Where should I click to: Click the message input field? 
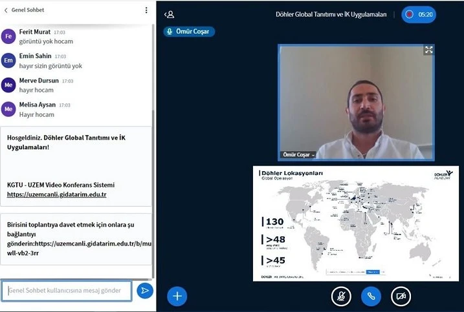(67, 291)
